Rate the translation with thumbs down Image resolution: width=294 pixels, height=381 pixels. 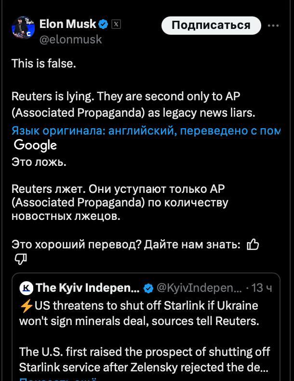pyautogui.click(x=20, y=260)
